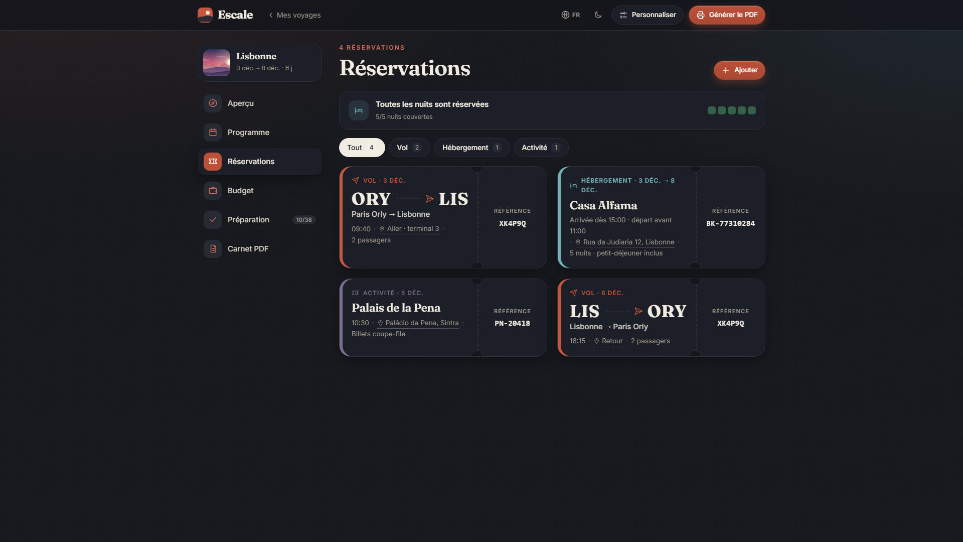963x542 pixels.
Task: Open the FR language selector
Action: 571,15
